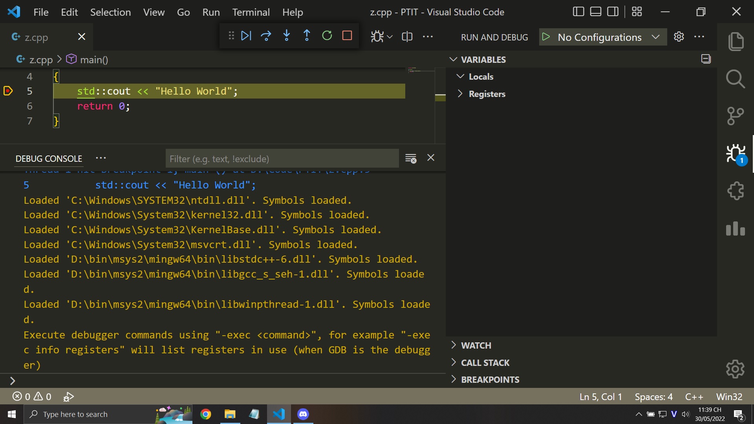Image resolution: width=754 pixels, height=424 pixels.
Task: Open the View menu
Action: pos(154,12)
